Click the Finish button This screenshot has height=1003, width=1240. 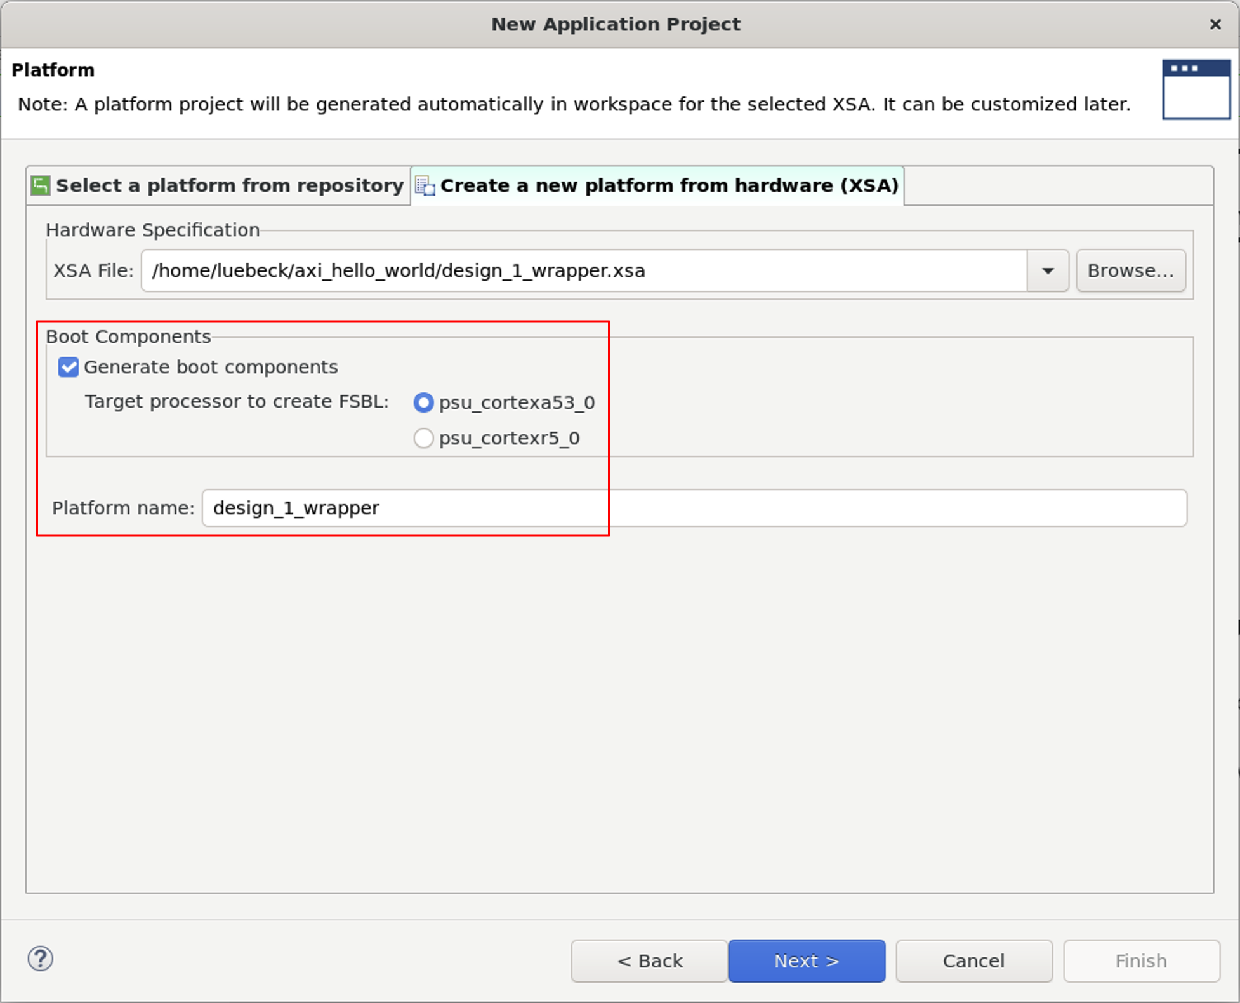[x=1140, y=960]
